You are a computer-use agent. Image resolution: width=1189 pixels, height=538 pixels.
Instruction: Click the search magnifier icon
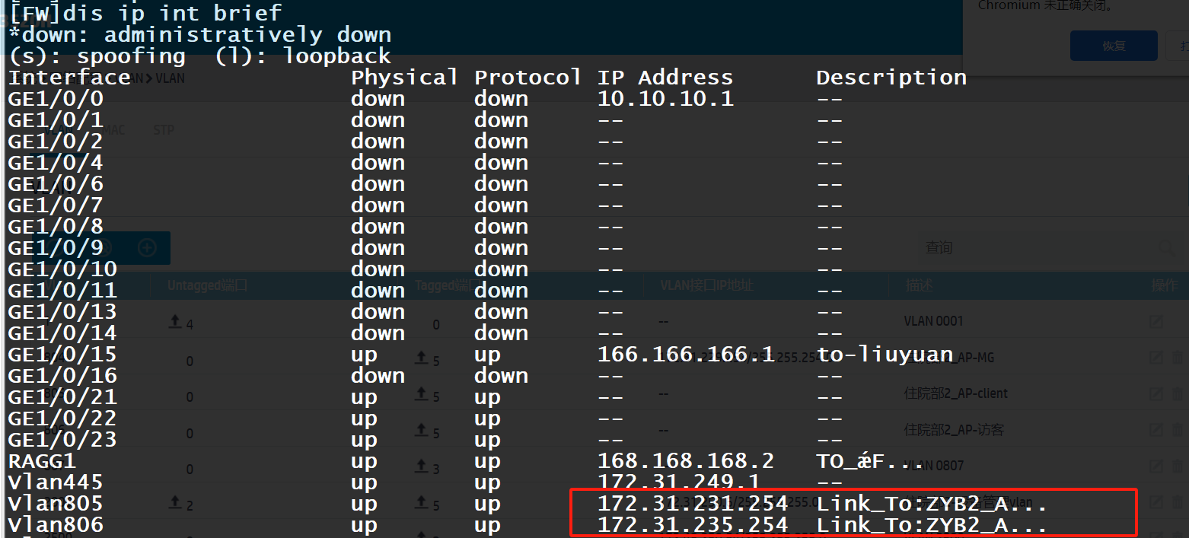pos(1165,248)
